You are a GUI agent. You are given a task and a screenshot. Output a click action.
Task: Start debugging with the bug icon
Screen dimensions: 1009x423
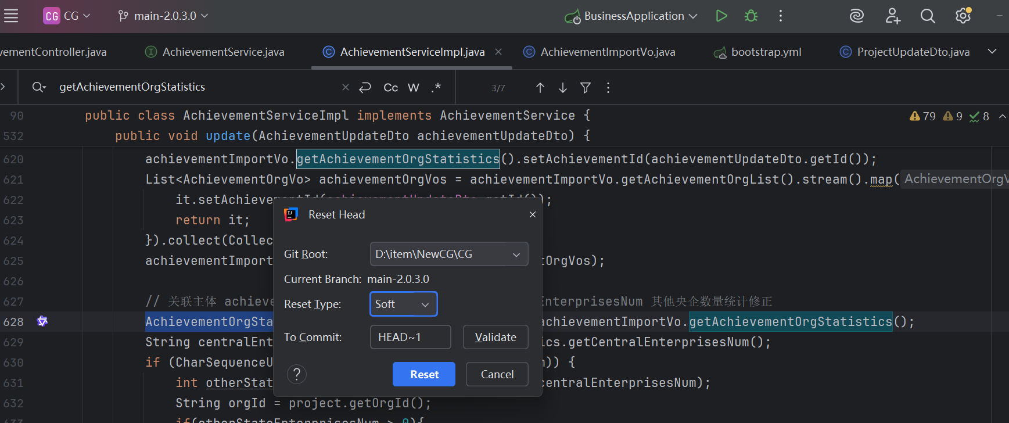point(751,16)
